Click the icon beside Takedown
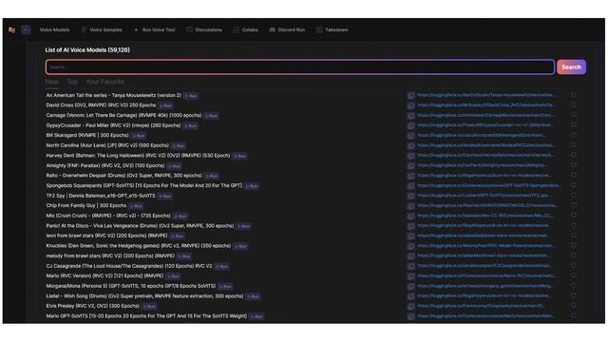Image resolution: width=608 pixels, height=342 pixels. click(319, 29)
